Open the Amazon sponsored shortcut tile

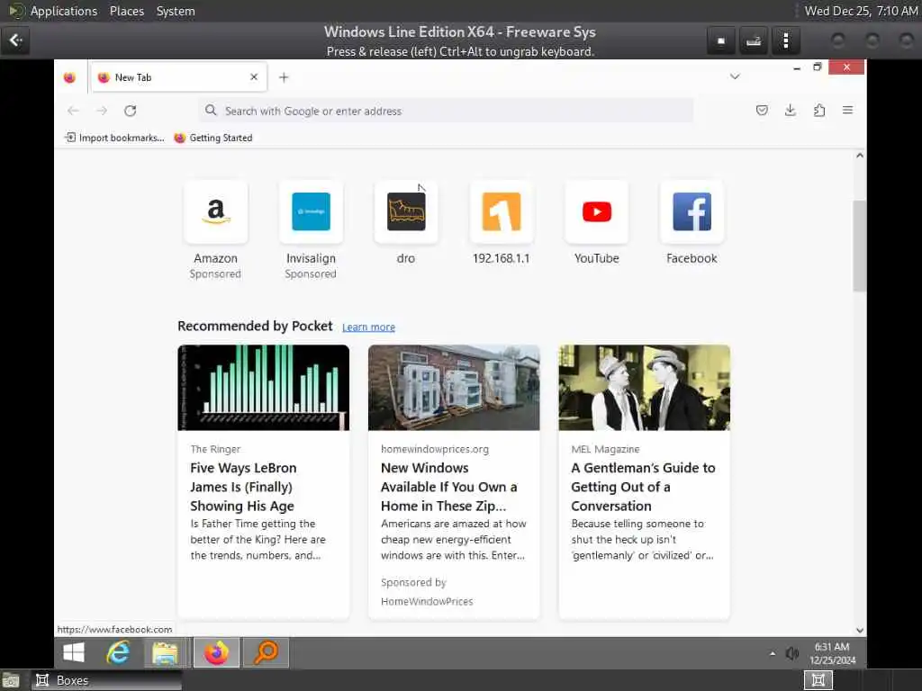pyautogui.click(x=216, y=212)
